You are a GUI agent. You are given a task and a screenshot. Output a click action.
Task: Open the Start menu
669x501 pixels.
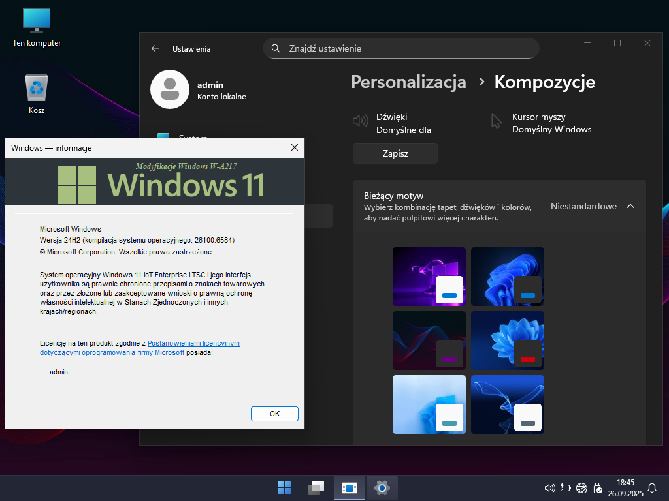(x=285, y=487)
